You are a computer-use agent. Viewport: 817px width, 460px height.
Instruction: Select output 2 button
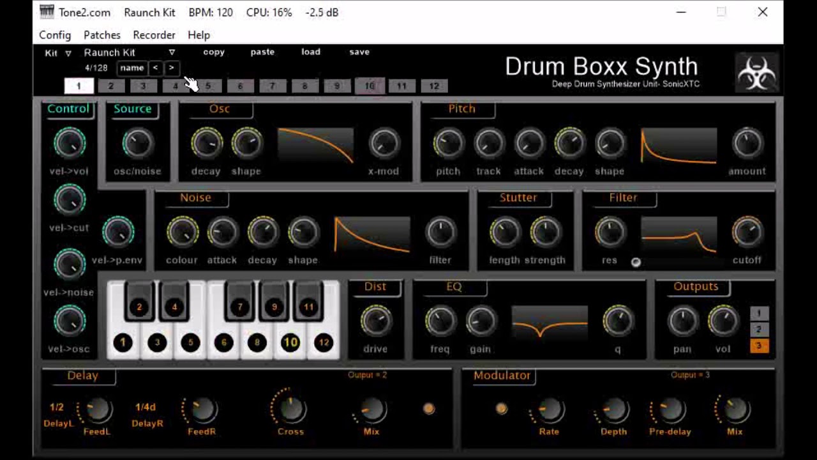click(759, 330)
